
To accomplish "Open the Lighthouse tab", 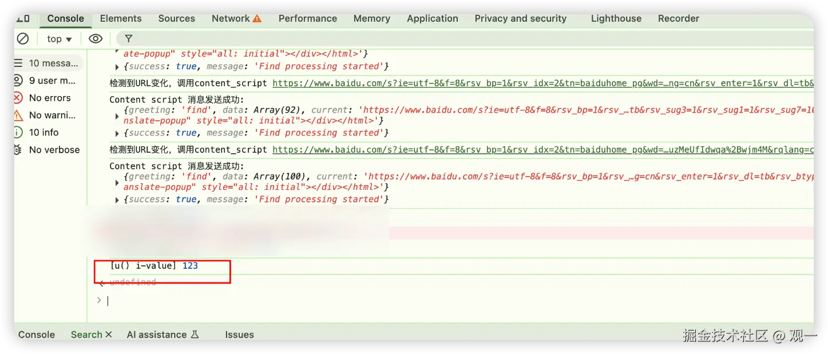I will (x=616, y=18).
